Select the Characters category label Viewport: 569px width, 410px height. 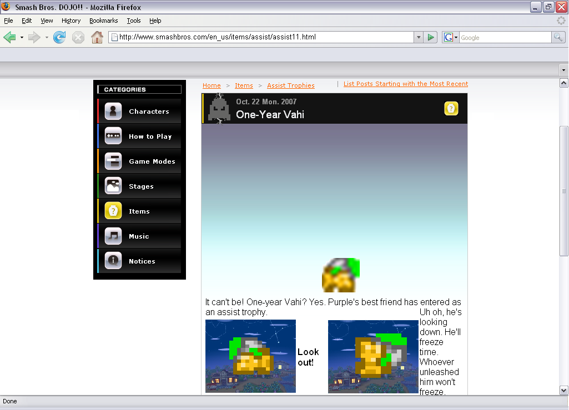tap(149, 112)
